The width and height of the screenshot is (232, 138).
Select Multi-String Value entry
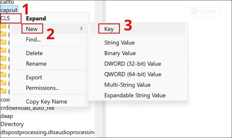(127, 85)
